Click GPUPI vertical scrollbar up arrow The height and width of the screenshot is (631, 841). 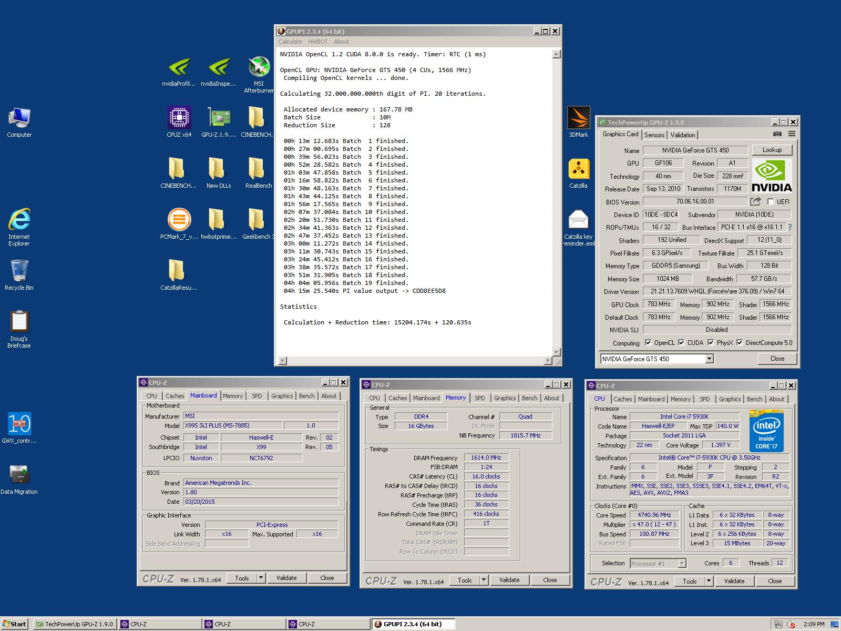557,54
